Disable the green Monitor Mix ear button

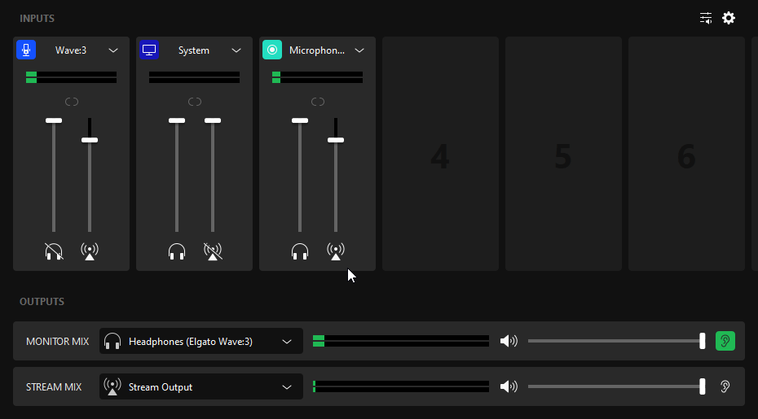(725, 341)
